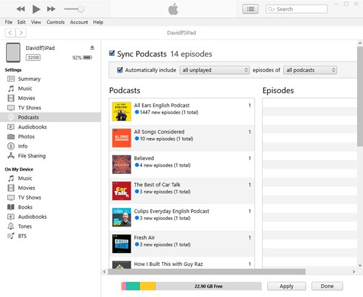
Task: Click the yellow storage bar segment
Action: pos(148,286)
